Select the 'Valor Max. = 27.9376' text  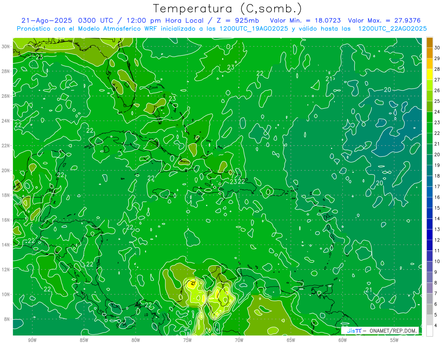coord(384,20)
